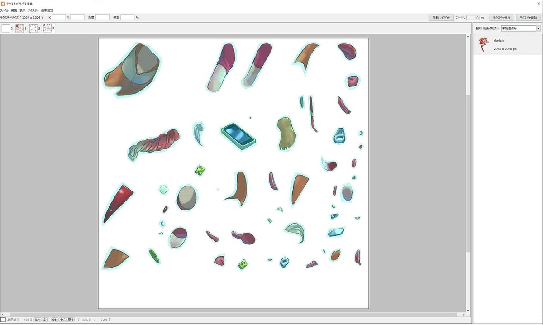543x325 pixels.
Task: Open the ファイル menu
Action: [x=5, y=10]
